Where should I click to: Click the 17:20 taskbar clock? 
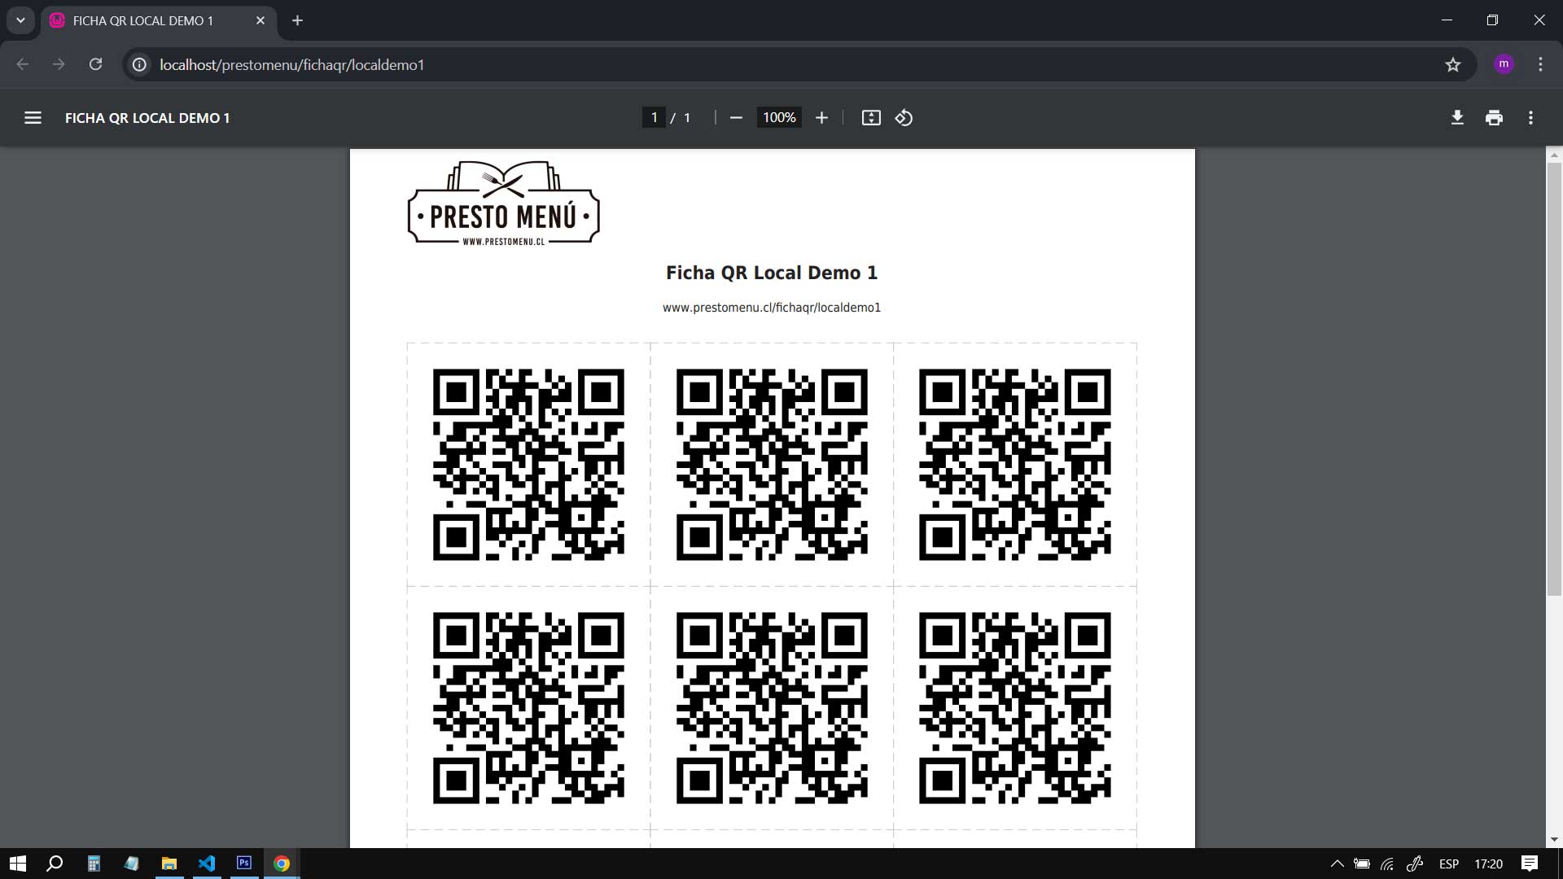point(1488,864)
